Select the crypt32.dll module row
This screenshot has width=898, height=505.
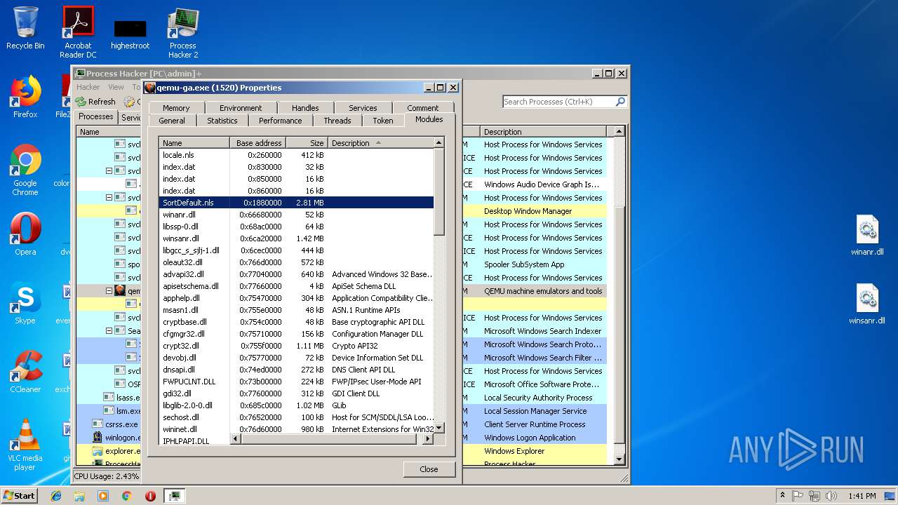(296, 346)
